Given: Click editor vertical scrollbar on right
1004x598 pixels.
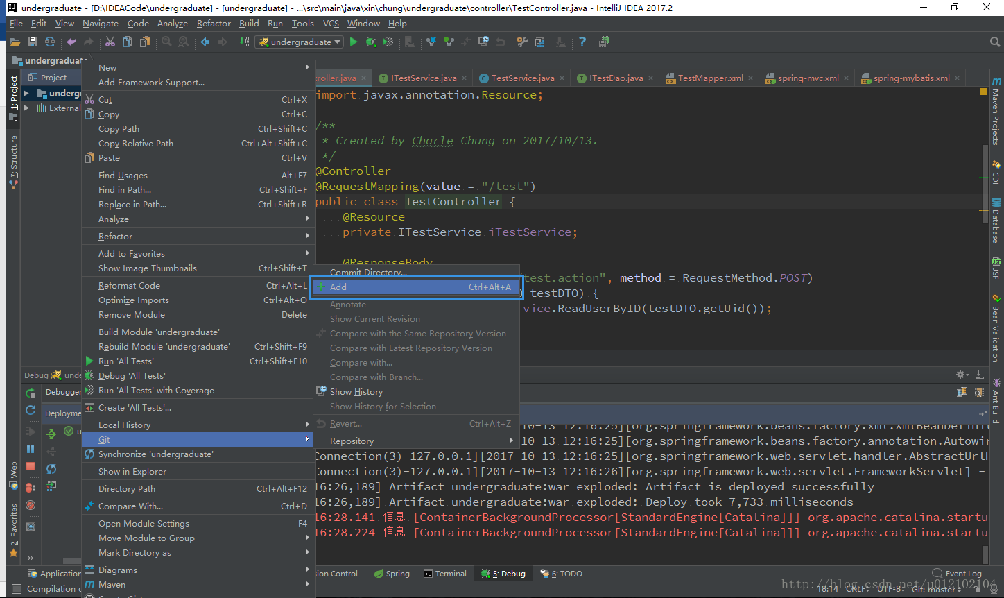Looking at the screenshot, I should tap(985, 184).
